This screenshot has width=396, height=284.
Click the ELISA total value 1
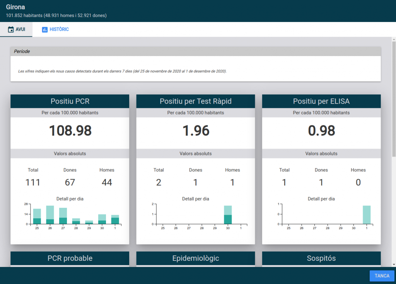284,182
